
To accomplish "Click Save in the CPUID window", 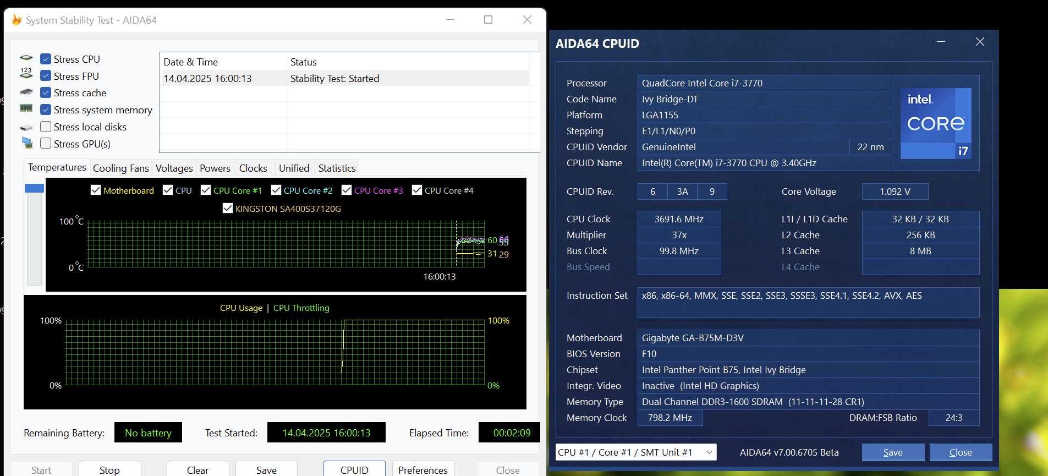I will (x=893, y=452).
